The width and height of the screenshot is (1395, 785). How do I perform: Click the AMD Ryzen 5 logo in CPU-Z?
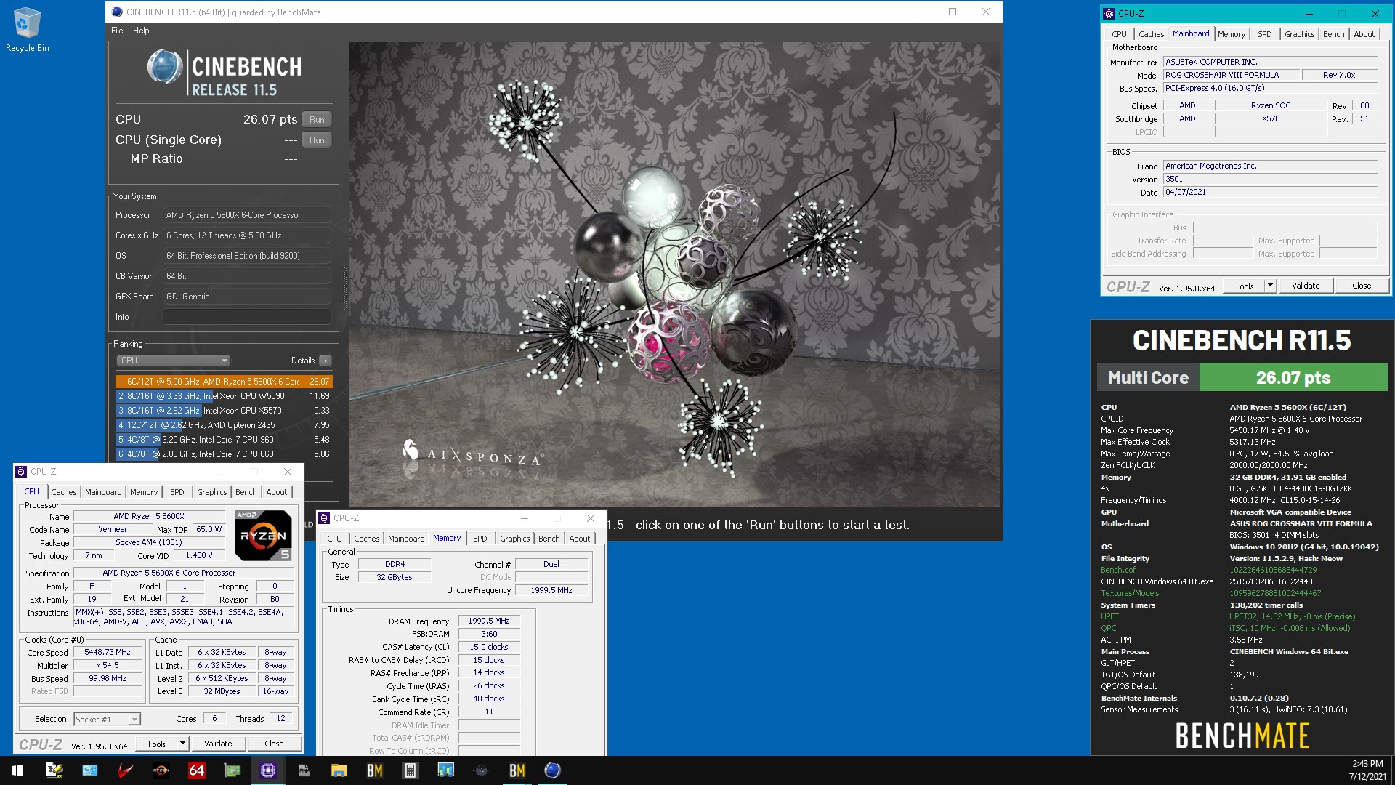(x=263, y=536)
